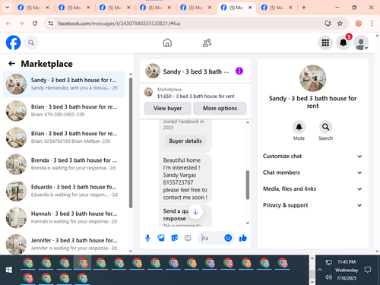
Task: Expand the Privacy & support section
Action: coord(312,205)
